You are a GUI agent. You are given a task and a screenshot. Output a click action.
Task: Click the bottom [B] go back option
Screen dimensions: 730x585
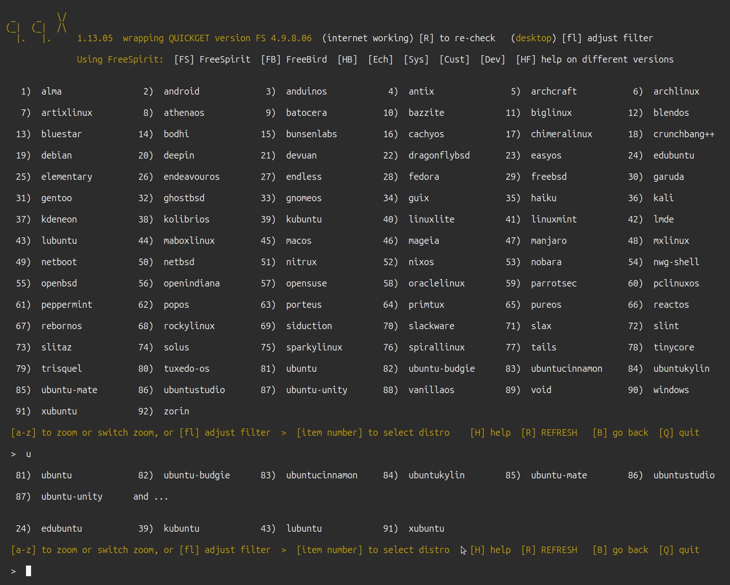click(x=620, y=550)
